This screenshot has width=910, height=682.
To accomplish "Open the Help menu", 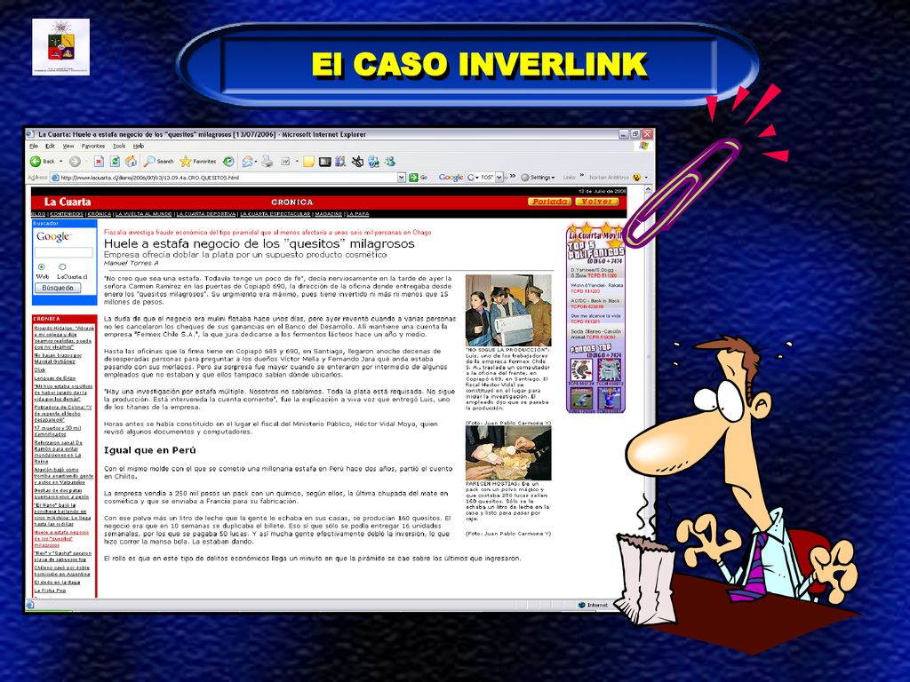I will point(139,147).
